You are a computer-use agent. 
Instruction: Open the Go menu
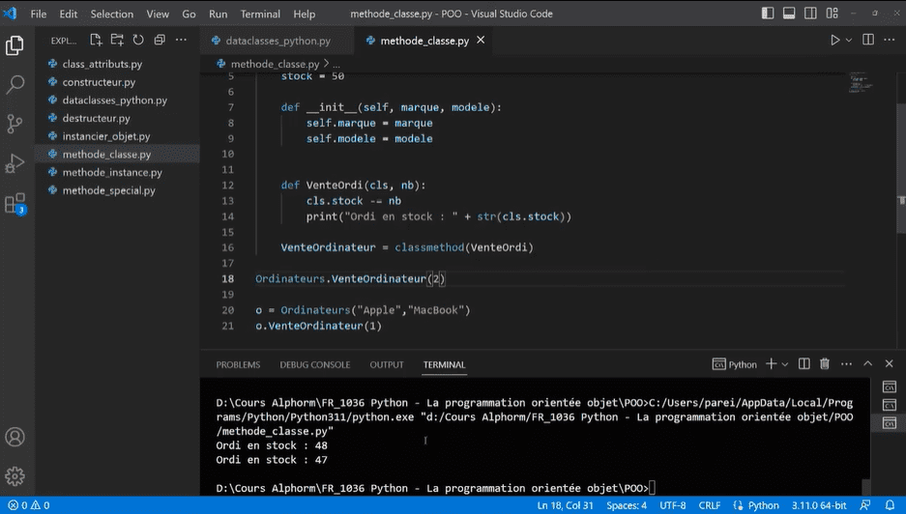[x=189, y=14]
